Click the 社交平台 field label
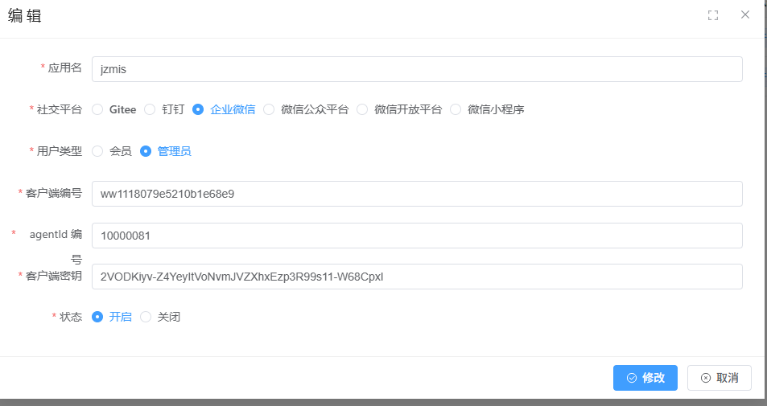The width and height of the screenshot is (767, 406). click(60, 109)
